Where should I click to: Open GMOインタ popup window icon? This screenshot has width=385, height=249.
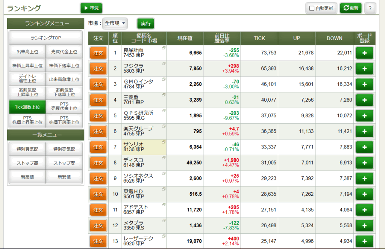(164, 79)
